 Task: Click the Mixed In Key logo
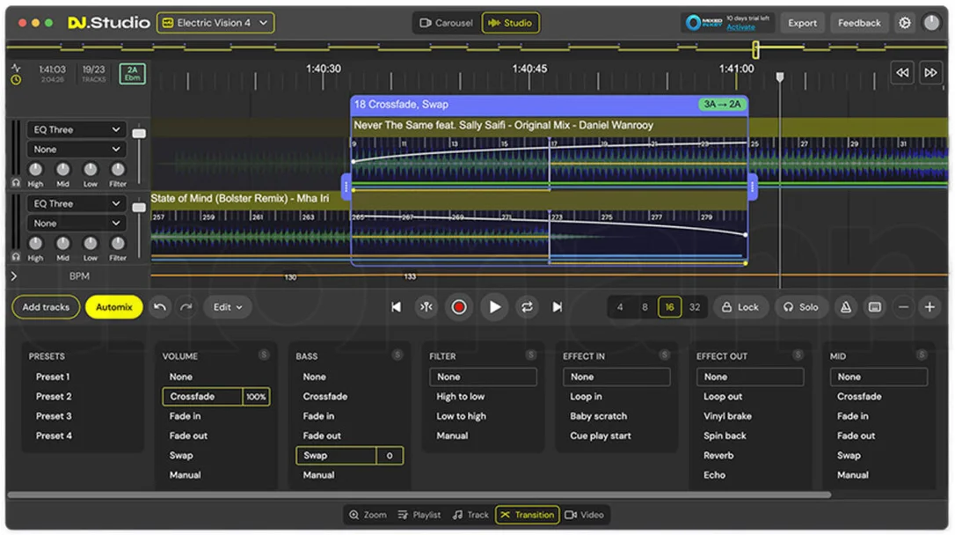pyautogui.click(x=703, y=23)
